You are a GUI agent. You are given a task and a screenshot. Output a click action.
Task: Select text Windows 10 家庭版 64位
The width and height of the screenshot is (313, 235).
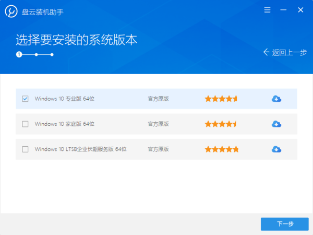(65, 124)
